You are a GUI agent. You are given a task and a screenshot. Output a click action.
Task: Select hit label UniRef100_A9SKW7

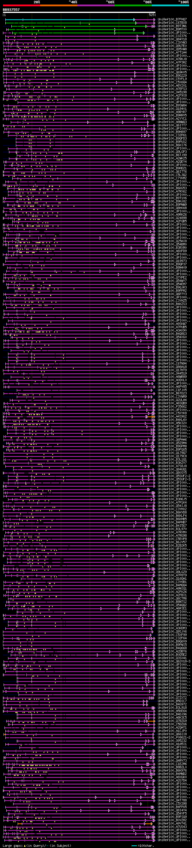coord(172,324)
